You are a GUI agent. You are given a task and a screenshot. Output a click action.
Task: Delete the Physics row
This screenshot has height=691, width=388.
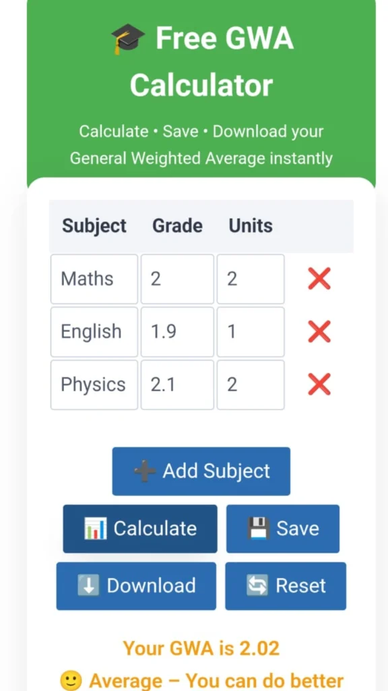[x=319, y=385]
